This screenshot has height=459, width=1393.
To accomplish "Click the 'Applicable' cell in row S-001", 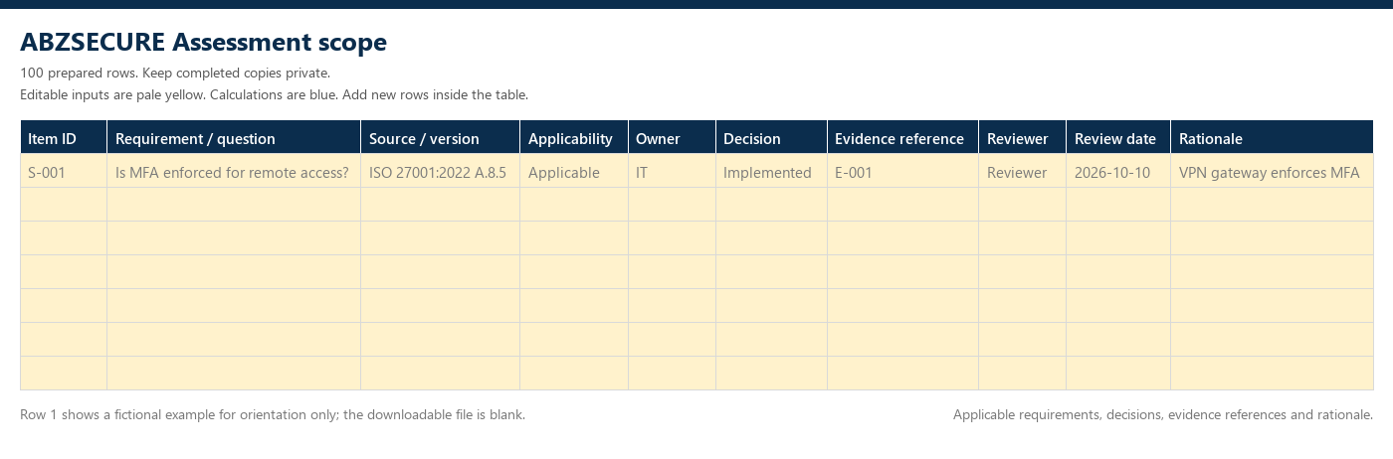I will pyautogui.click(x=574, y=171).
